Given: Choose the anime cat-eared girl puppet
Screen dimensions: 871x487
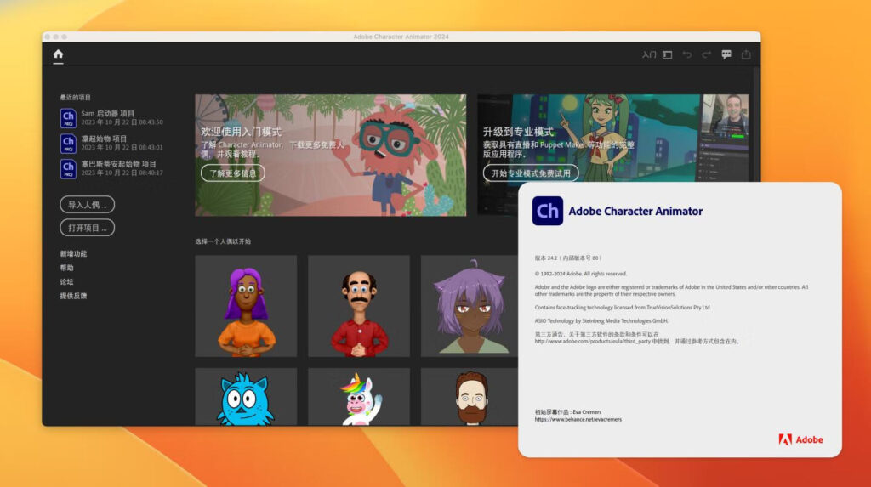Looking at the screenshot, I should (x=470, y=306).
